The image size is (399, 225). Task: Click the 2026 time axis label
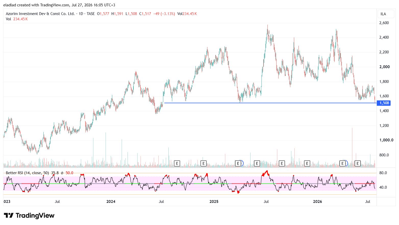pos(317,202)
